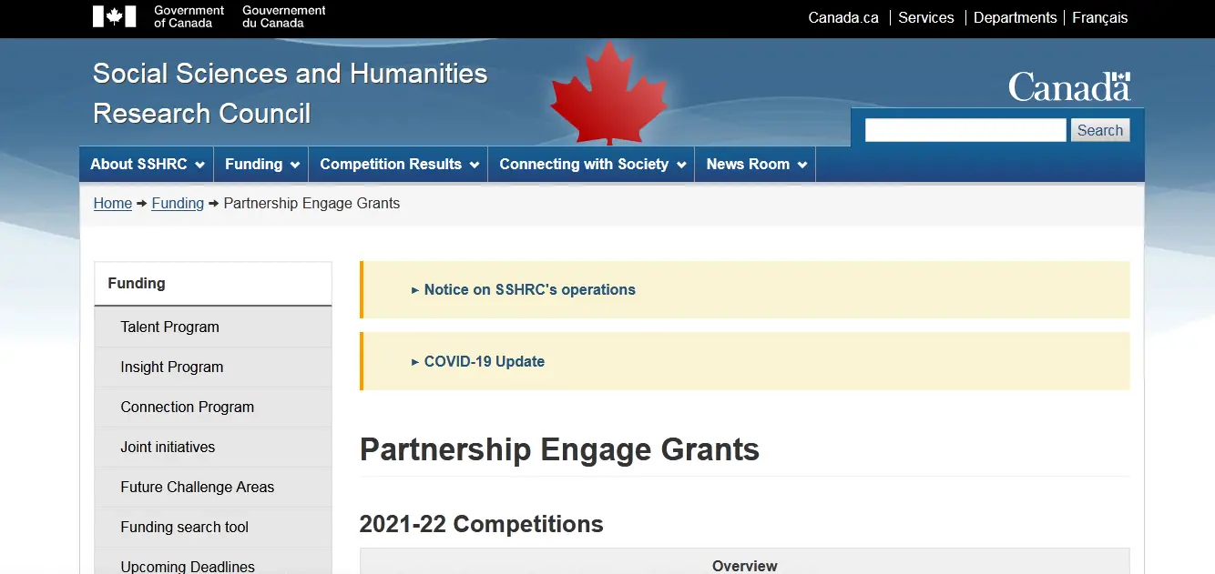The image size is (1215, 574).
Task: Open the Funding breadcrumb link
Action: 178,204
